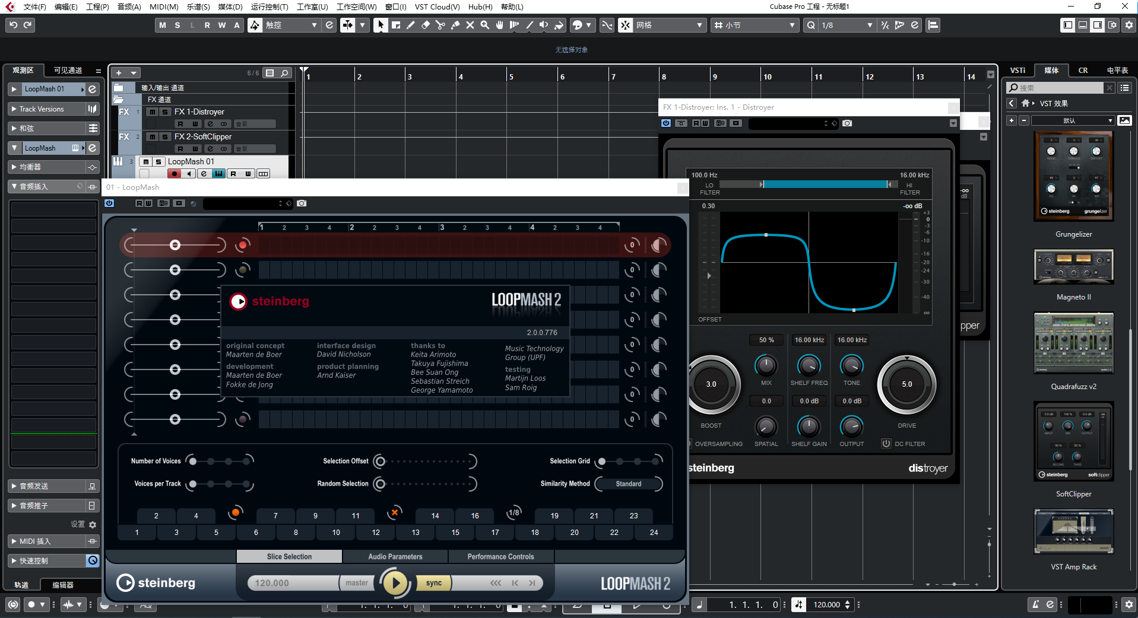
Task: Click scene pad 14 in LoopMash
Action: click(x=435, y=516)
